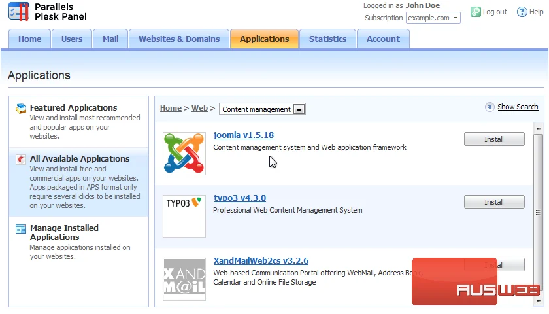Click the Featured Applications box icon
Image resolution: width=549 pixels, height=314 pixels.
click(21, 109)
